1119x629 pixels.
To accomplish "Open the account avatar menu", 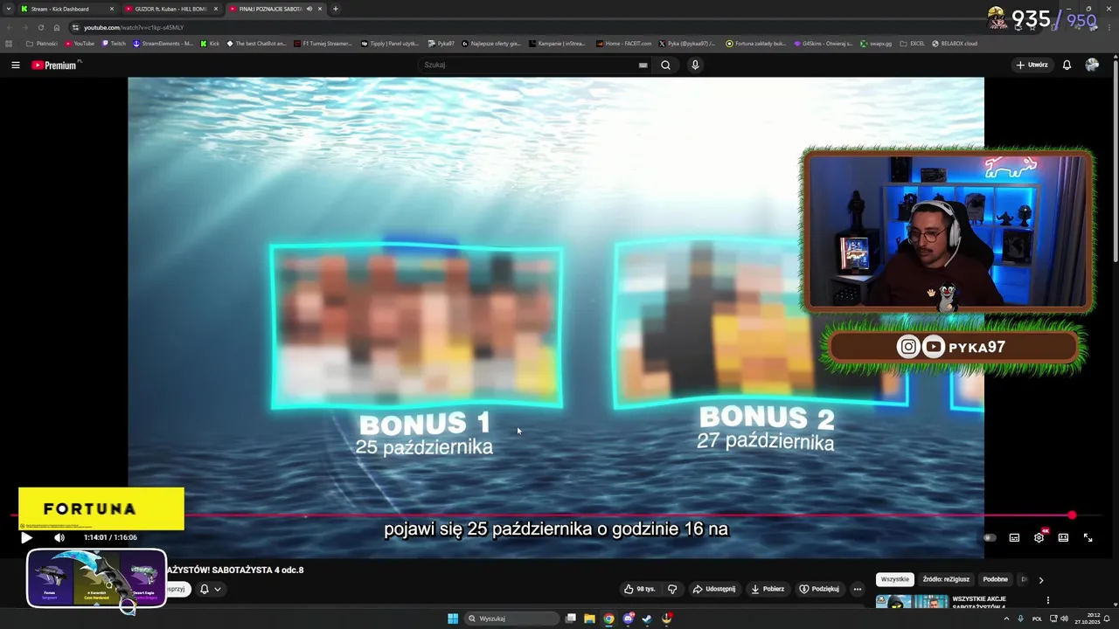I will [1092, 65].
